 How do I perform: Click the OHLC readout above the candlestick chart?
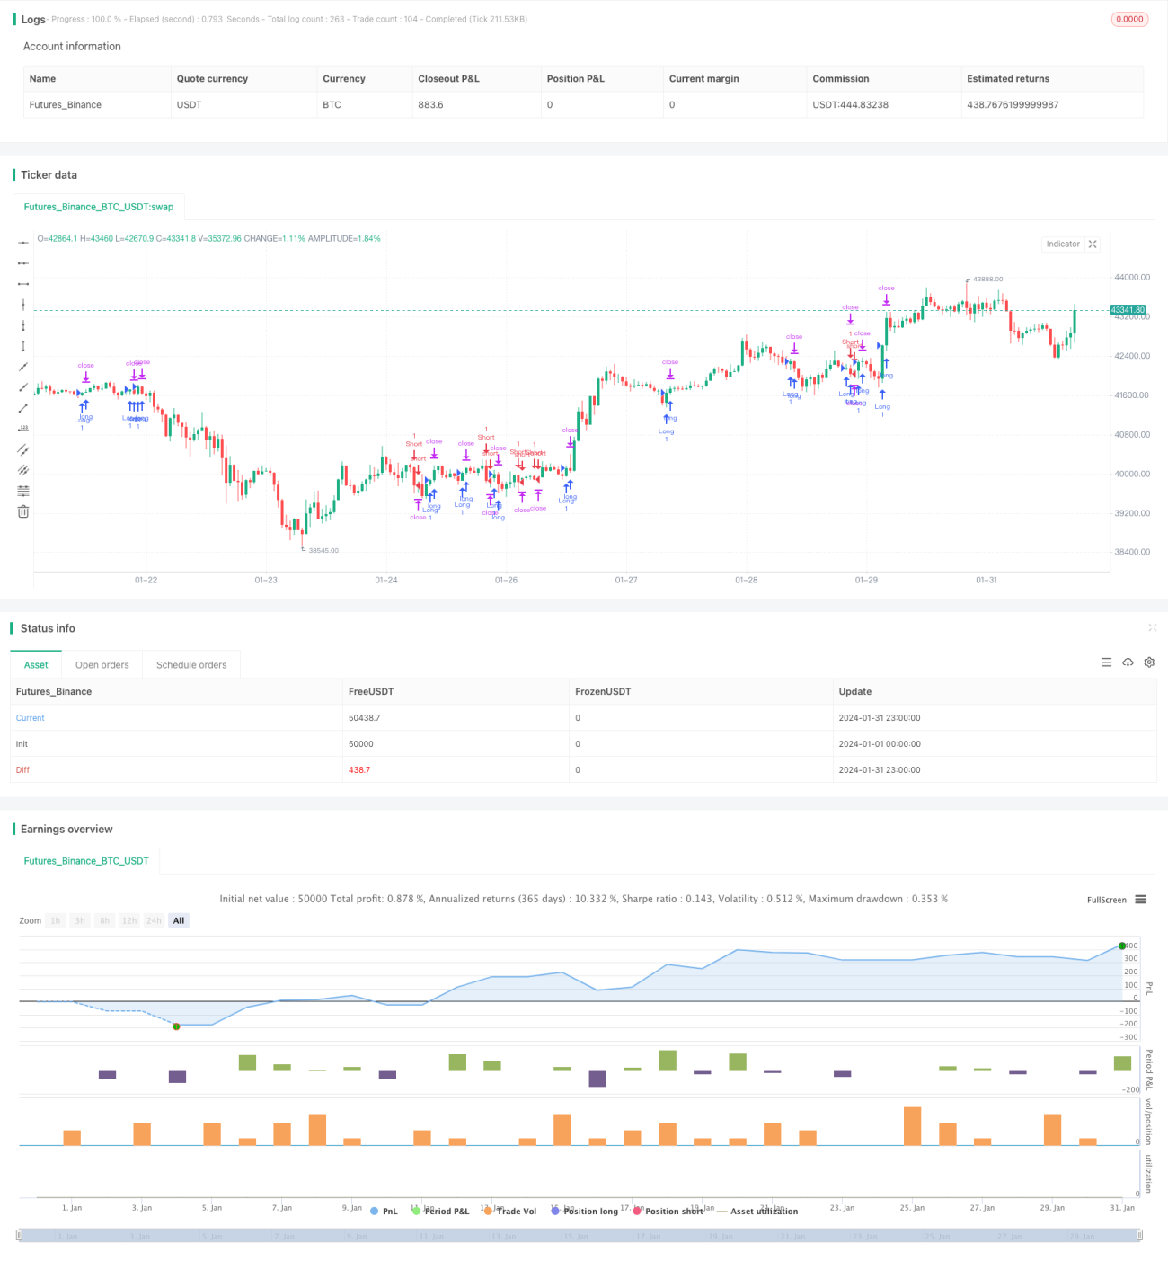(209, 239)
